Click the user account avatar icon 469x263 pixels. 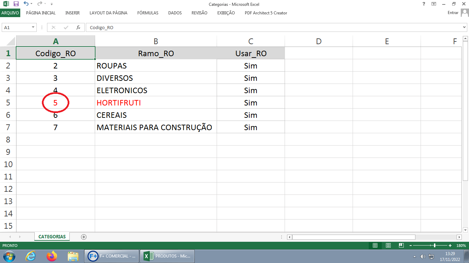coord(464,13)
